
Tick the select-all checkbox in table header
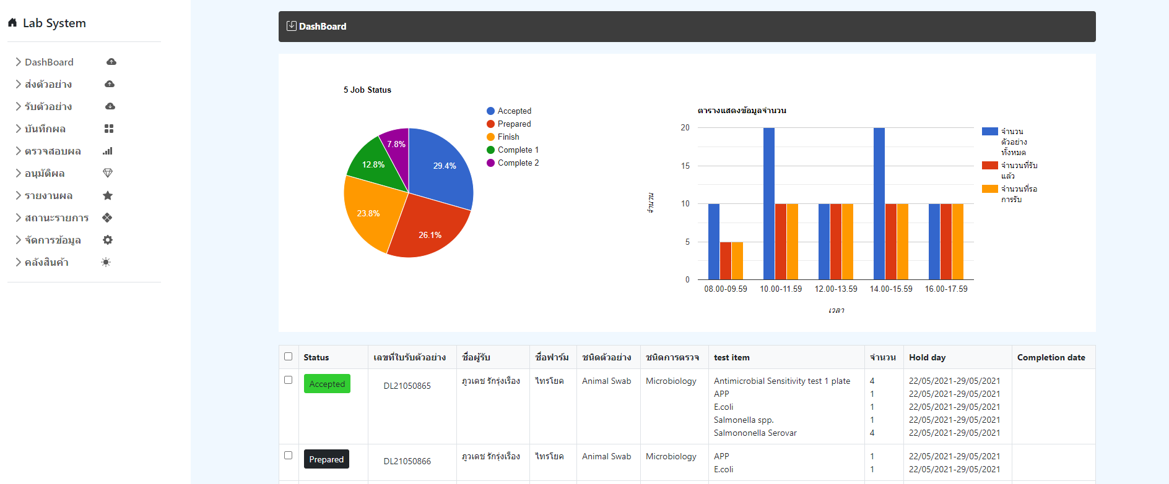[x=288, y=357]
